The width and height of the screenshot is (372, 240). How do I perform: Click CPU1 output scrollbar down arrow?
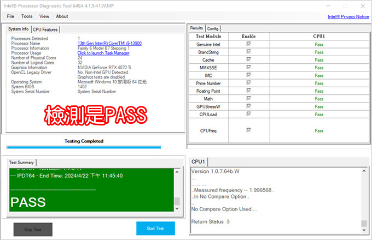[364, 230]
